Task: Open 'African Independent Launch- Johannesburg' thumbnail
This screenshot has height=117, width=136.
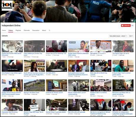Action: [x=79, y=85]
